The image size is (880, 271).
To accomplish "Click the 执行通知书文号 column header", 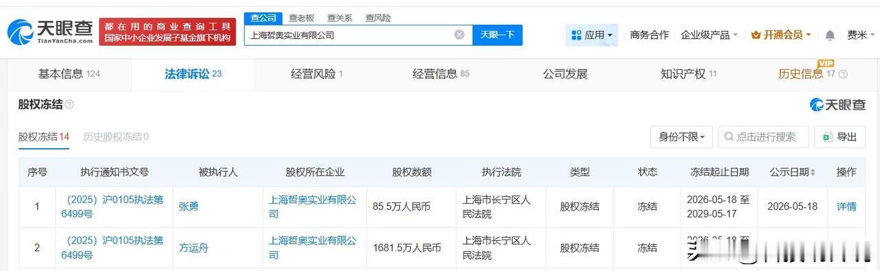I will click(114, 172).
